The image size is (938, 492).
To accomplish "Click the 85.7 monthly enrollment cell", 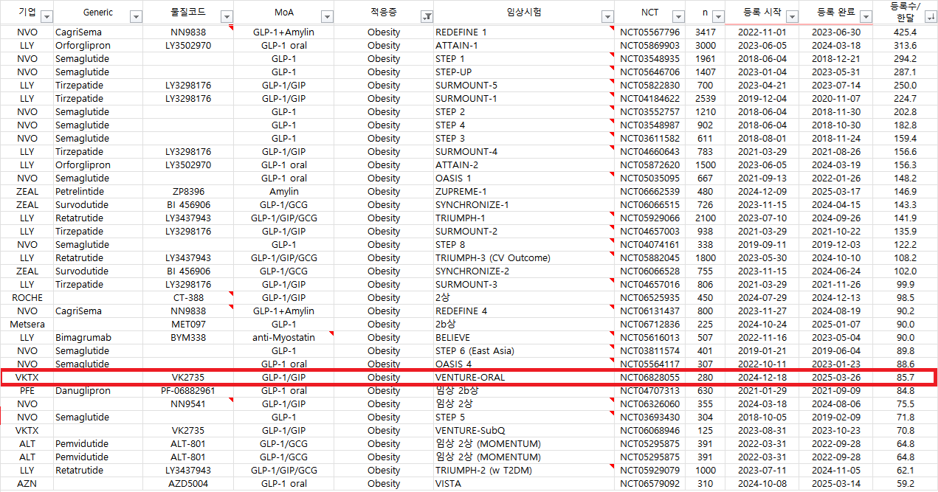I will (x=905, y=378).
